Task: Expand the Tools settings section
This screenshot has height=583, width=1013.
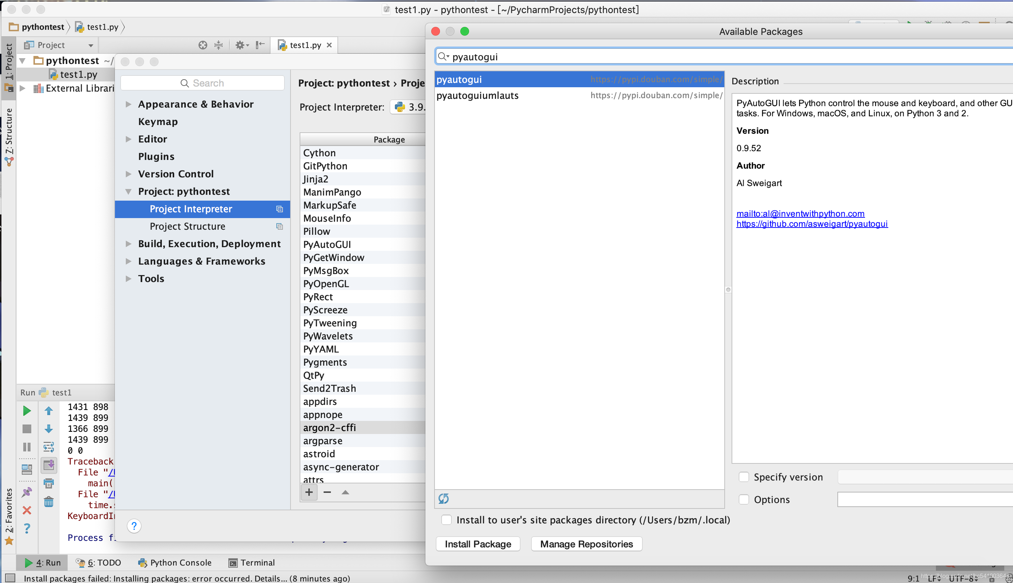Action: click(x=128, y=279)
